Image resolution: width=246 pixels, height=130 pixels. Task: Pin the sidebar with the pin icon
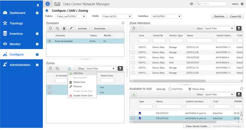pos(38,5)
